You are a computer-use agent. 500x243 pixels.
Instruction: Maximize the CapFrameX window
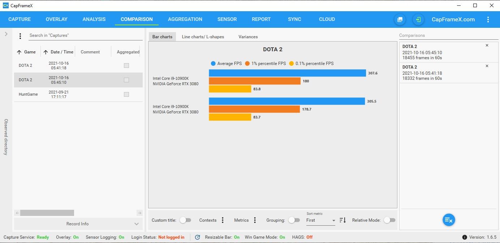tap(475, 5)
